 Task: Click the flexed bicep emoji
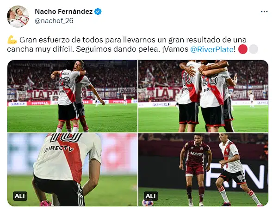pyautogui.click(x=12, y=40)
